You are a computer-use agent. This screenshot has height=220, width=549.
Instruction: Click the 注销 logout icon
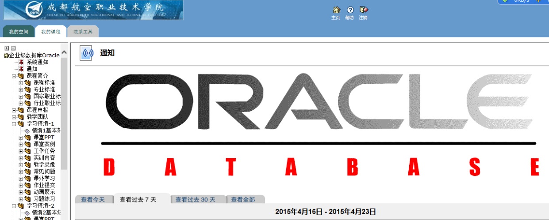364,10
